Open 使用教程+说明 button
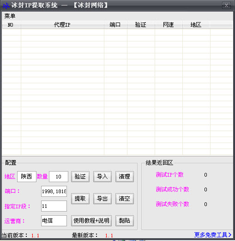 click(91, 221)
